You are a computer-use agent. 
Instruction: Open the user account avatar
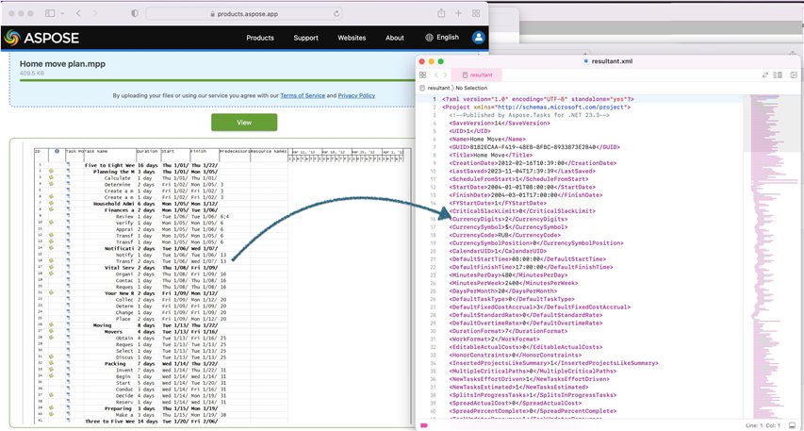coord(479,38)
